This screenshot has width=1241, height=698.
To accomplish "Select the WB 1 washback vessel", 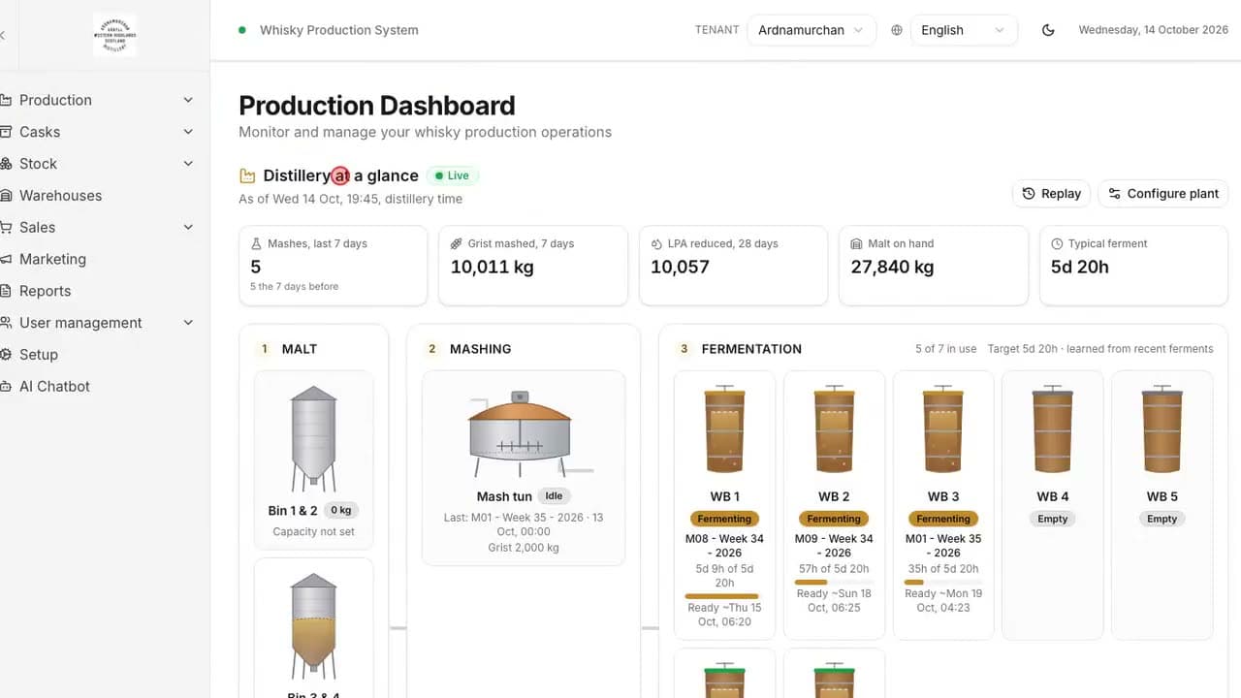I will (724, 428).
